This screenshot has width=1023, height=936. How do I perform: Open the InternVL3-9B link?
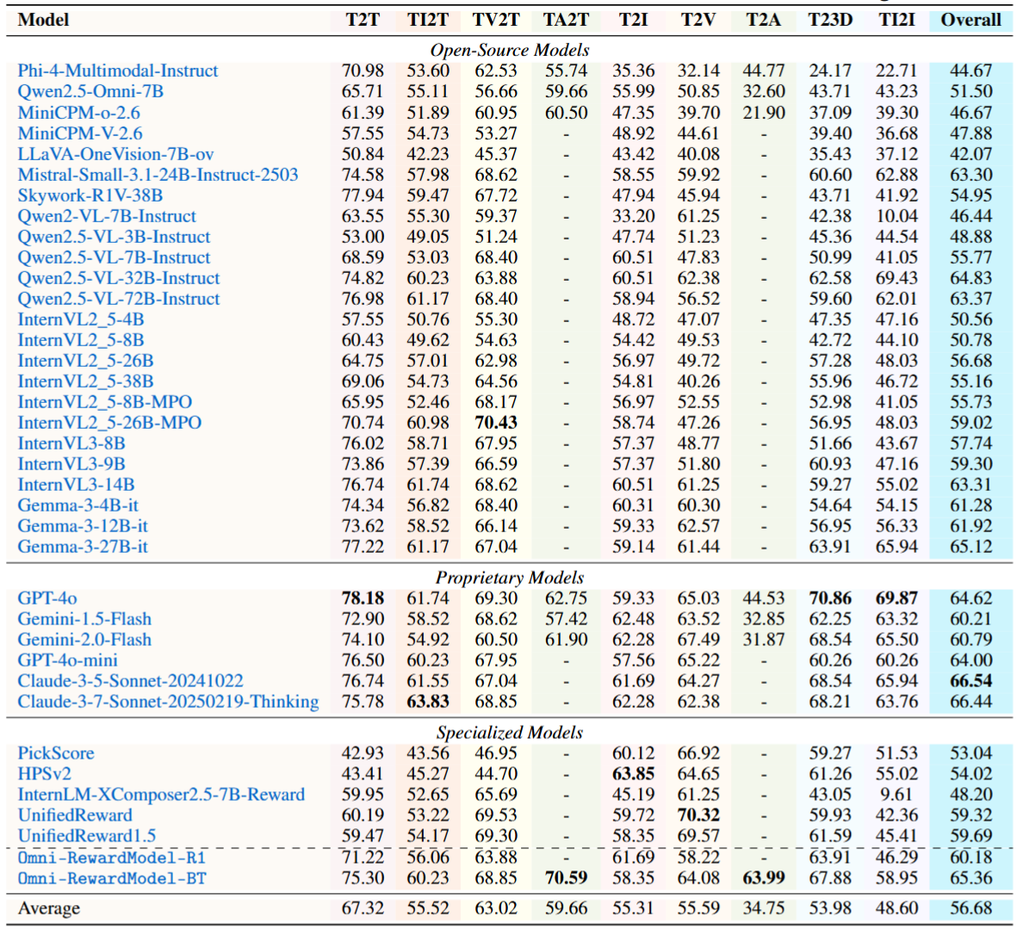tap(71, 464)
